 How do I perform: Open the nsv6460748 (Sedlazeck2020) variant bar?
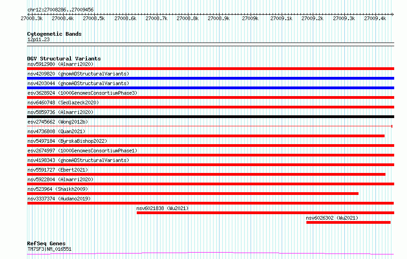coord(210,107)
